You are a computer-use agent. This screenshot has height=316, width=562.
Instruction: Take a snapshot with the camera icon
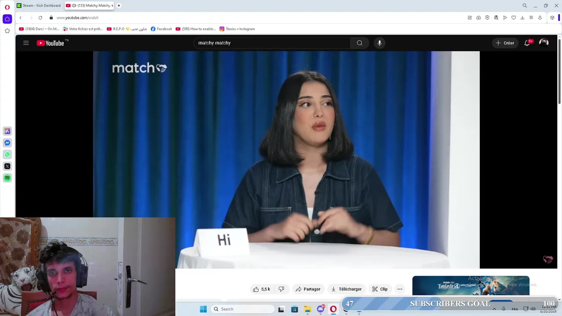479,18
